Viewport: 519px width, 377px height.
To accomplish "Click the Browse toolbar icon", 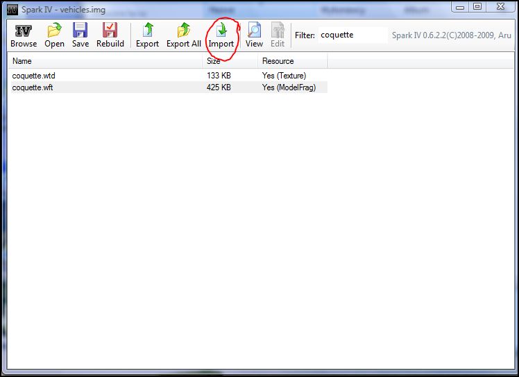I will click(24, 35).
